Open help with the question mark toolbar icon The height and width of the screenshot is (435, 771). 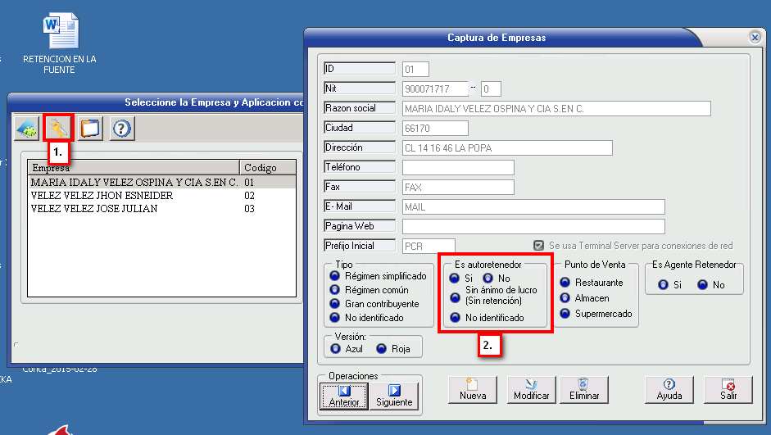(122, 129)
